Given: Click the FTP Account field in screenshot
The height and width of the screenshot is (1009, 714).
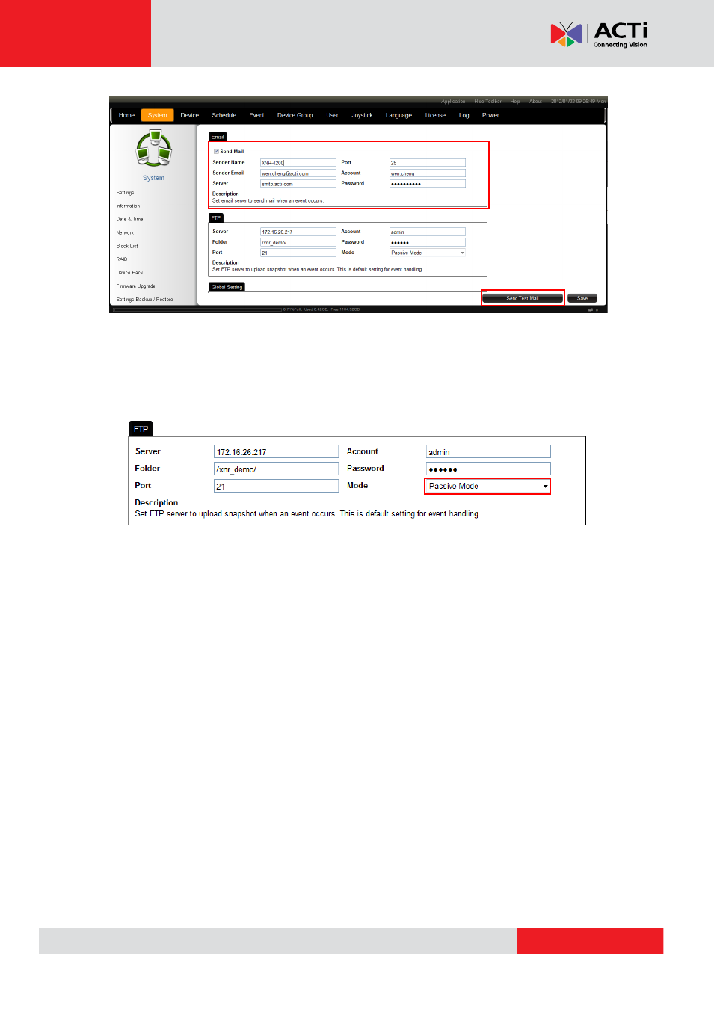Looking at the screenshot, I should click(x=428, y=232).
